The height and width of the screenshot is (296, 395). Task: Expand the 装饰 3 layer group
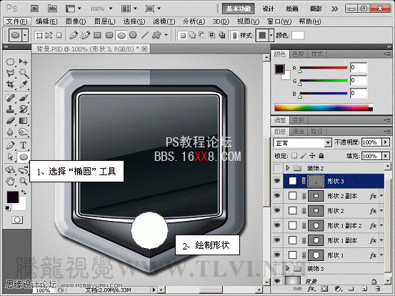click(x=287, y=269)
